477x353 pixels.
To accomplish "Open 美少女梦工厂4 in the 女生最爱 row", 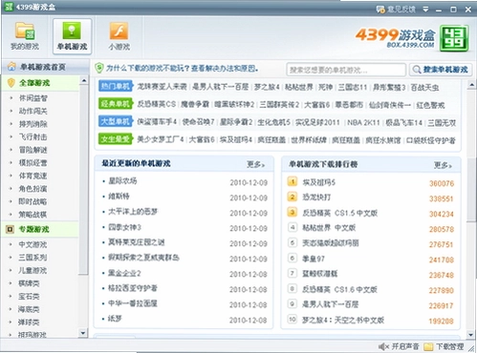I will click(161, 139).
